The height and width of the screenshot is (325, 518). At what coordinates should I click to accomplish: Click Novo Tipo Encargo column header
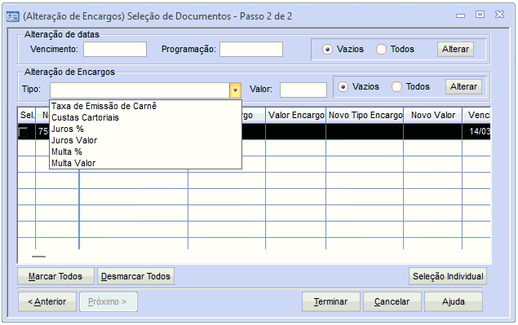tap(365, 115)
